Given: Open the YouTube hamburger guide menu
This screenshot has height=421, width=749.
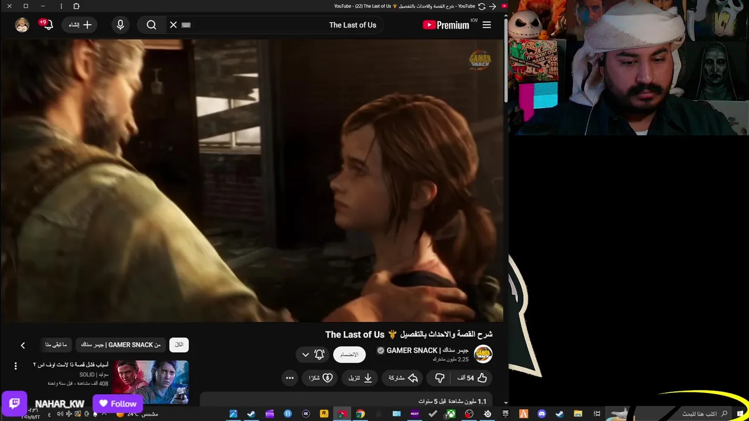Looking at the screenshot, I should (486, 25).
